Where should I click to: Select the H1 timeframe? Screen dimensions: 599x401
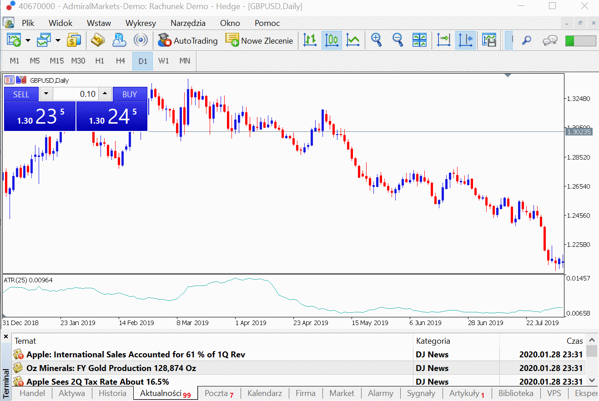coord(100,61)
